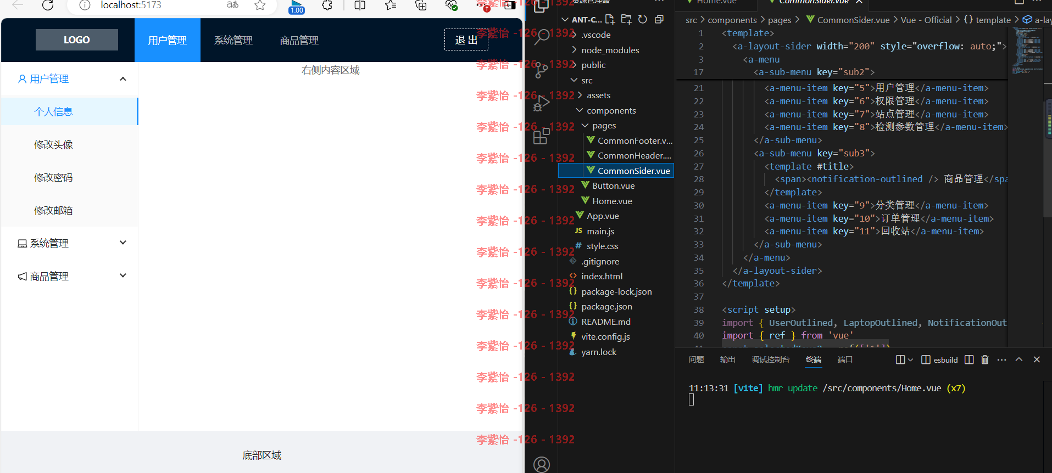Select 修改邮箱 menu item

click(69, 210)
